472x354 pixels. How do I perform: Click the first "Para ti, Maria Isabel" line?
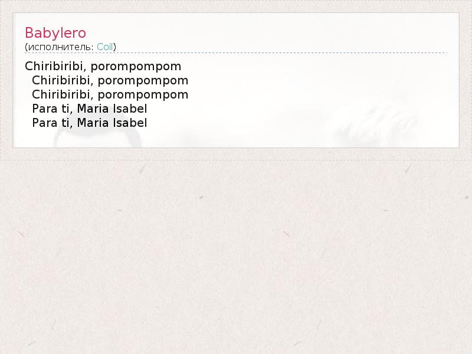(90, 109)
